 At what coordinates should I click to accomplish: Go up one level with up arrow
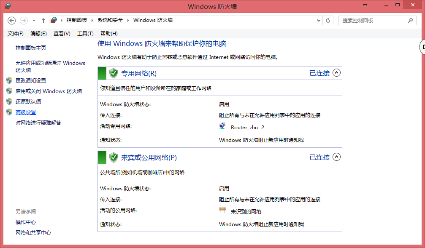43,21
